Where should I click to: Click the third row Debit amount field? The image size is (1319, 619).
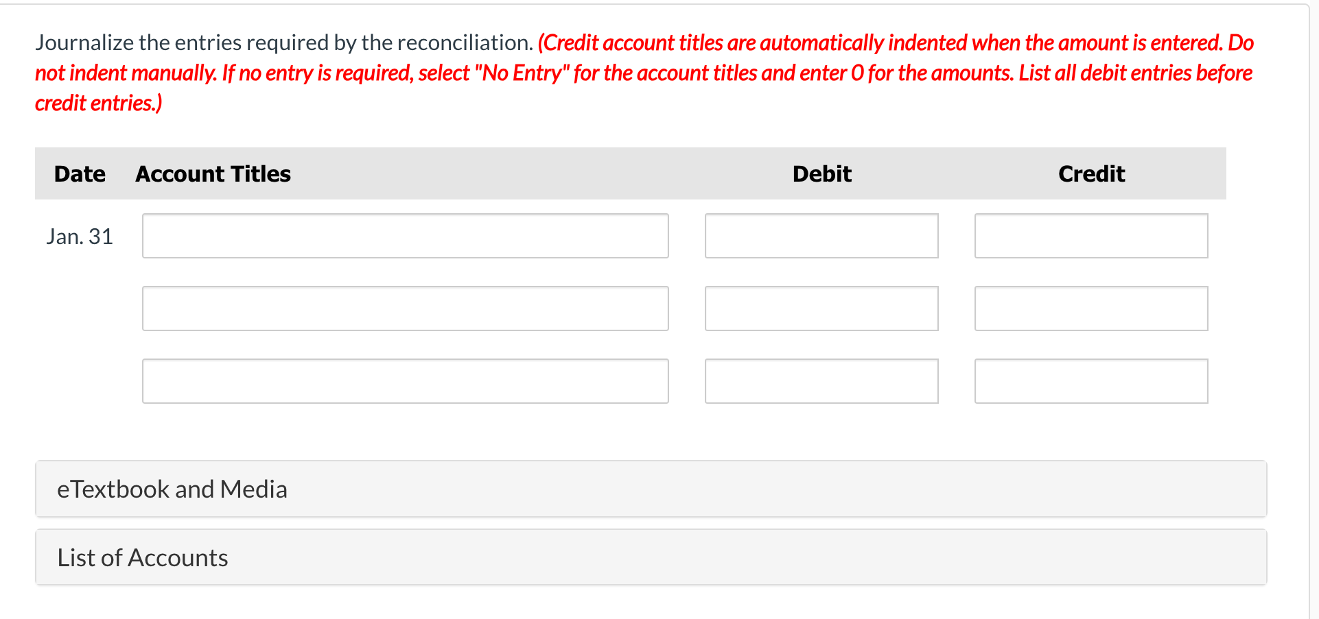click(x=821, y=381)
